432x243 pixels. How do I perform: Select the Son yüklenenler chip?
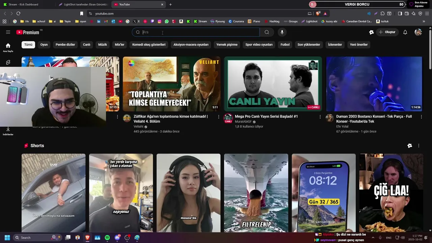tap(309, 45)
